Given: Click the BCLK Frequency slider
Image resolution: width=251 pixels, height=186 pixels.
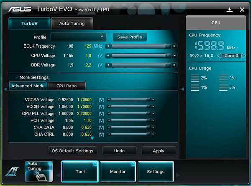Looking at the screenshot, I should point(141,46).
